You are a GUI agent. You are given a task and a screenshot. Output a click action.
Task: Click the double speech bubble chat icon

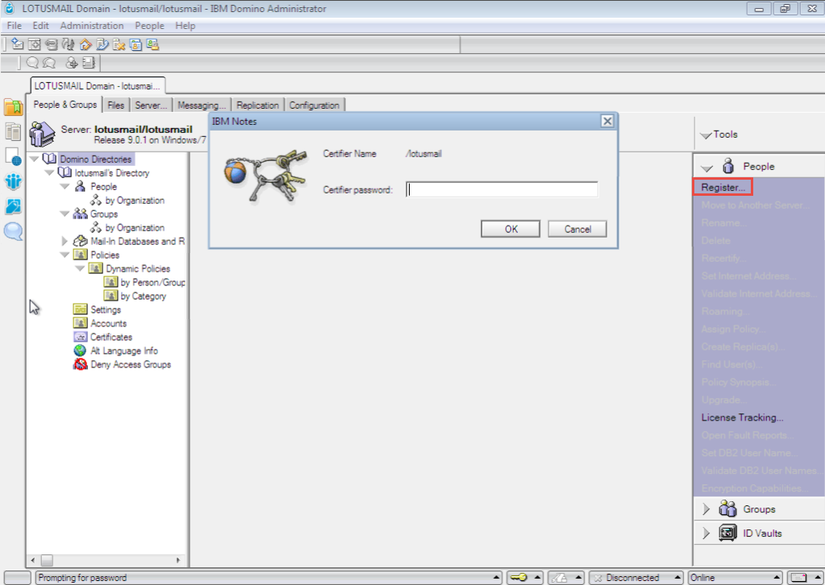(x=49, y=63)
